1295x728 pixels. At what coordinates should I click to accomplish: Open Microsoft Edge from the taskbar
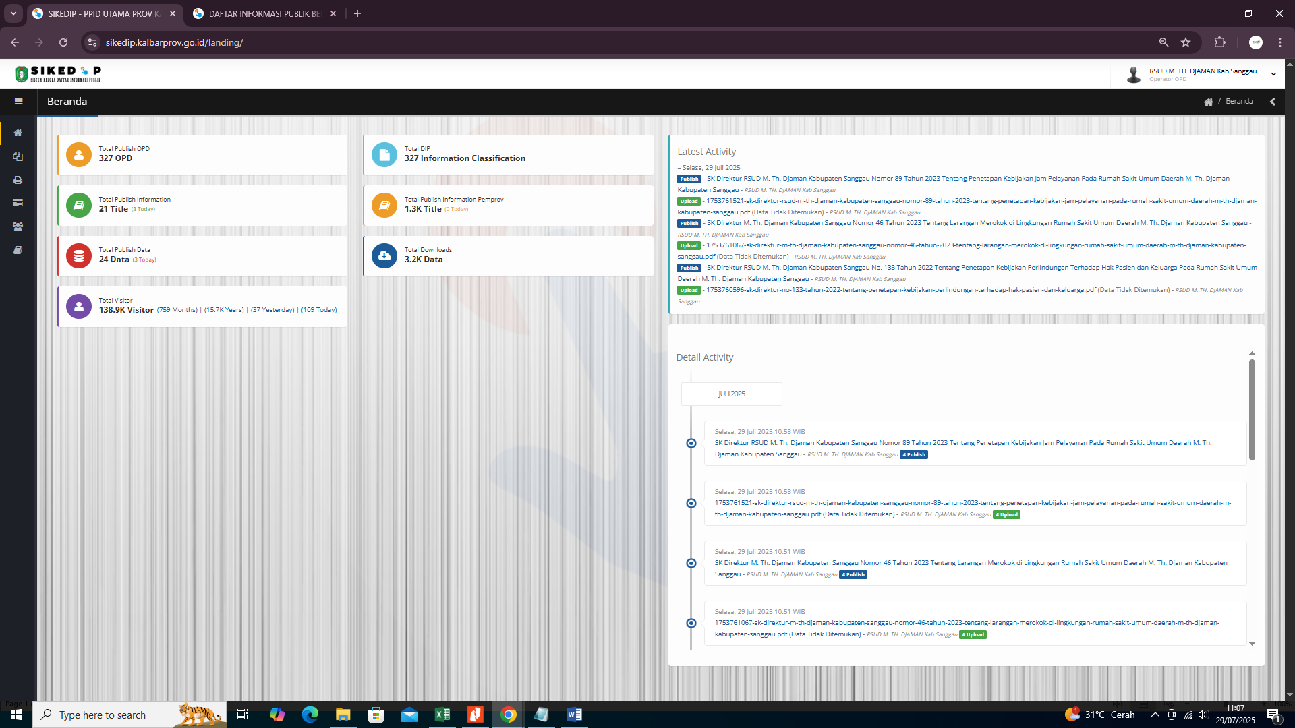(x=310, y=715)
